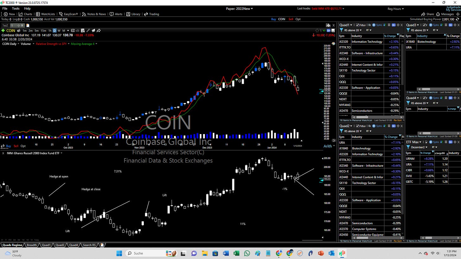The width and height of the screenshot is (461, 259).
Task: Open the Dezember2 dropdown in ETF Max
Action: point(420,147)
